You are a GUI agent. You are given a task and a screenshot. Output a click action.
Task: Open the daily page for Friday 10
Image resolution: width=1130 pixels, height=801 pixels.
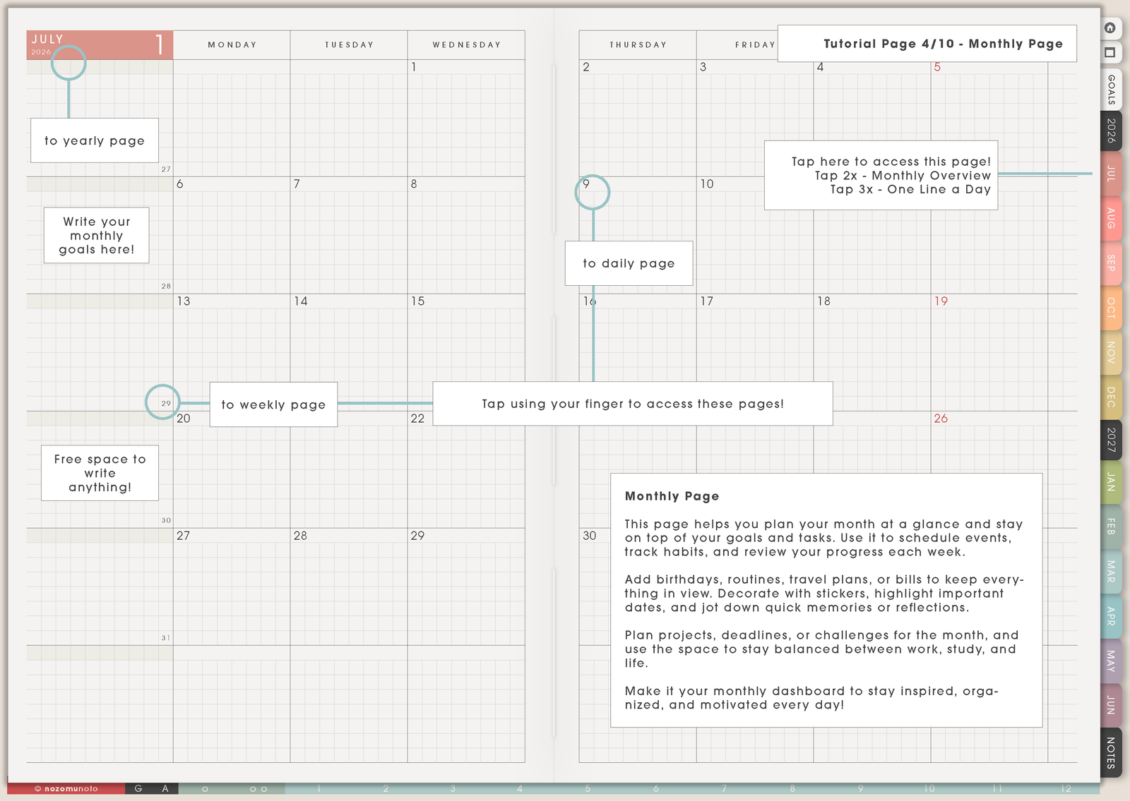(x=707, y=184)
